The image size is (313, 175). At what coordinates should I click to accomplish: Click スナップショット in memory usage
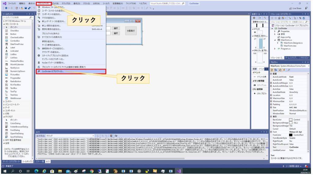[x=260, y=85]
